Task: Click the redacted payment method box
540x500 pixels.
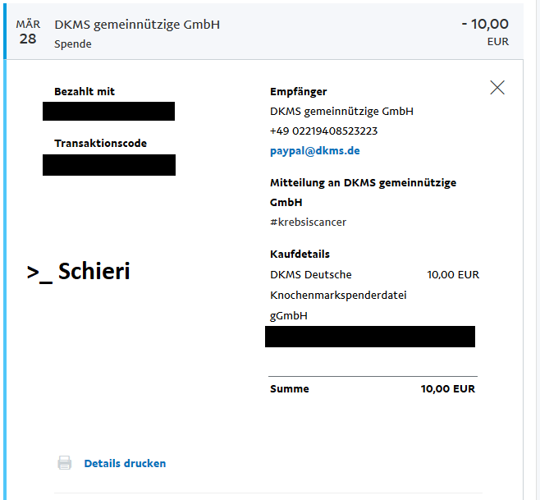Action: click(x=108, y=111)
